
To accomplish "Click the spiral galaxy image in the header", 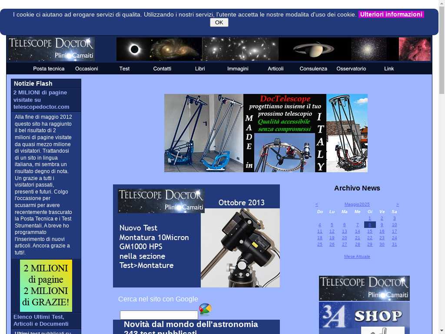I will tap(176, 49).
